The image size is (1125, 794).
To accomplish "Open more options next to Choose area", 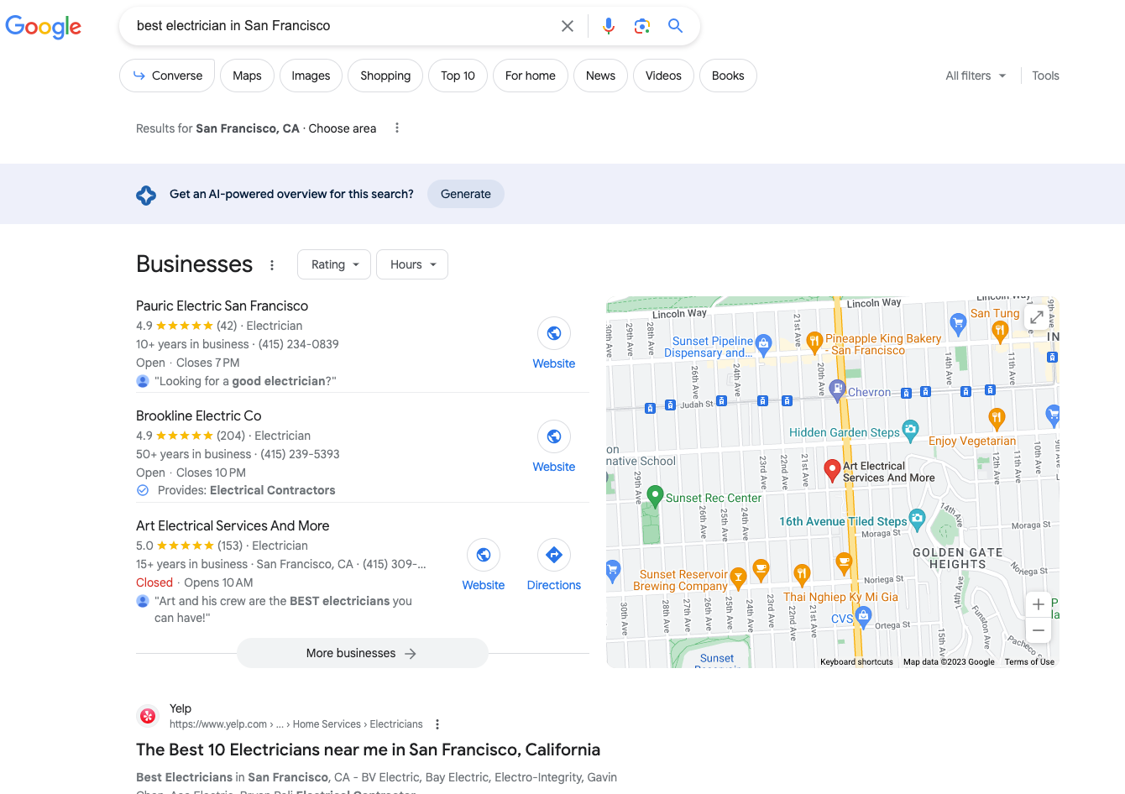I will point(397,128).
